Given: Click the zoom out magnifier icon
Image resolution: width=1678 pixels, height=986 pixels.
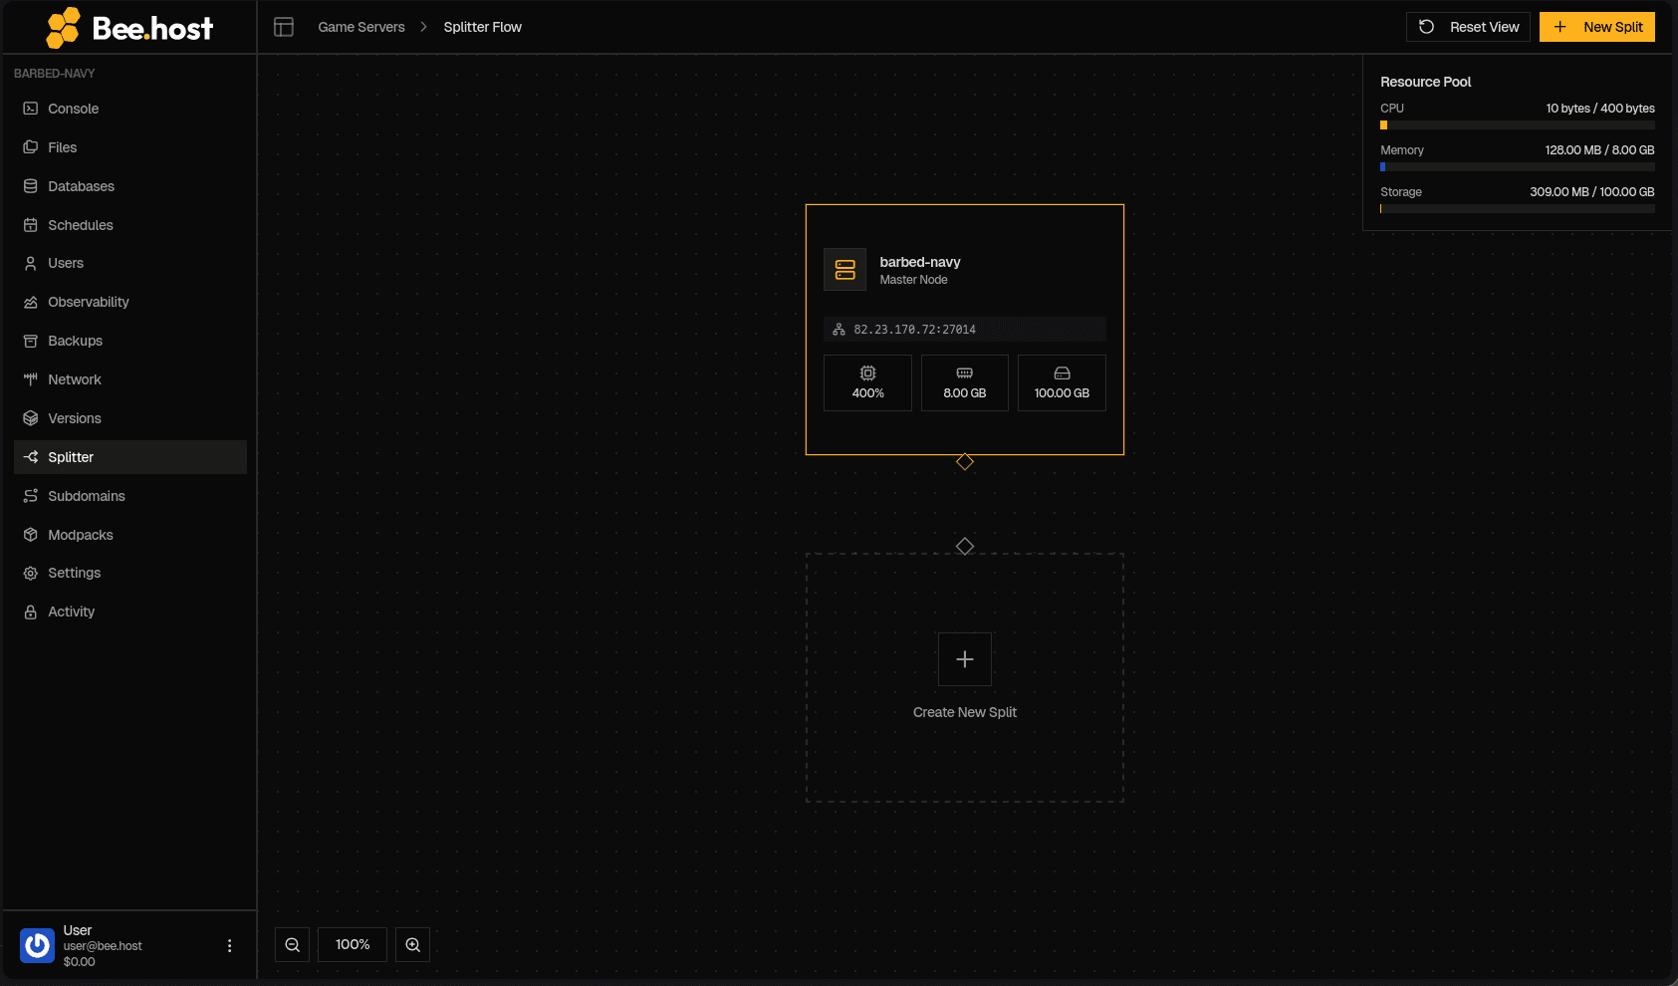Looking at the screenshot, I should coord(293,945).
